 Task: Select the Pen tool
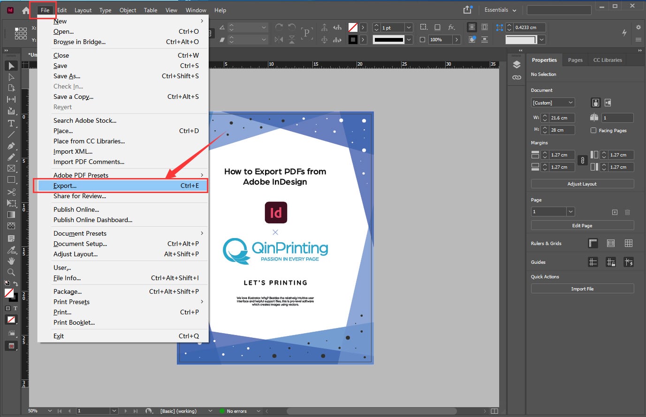(11, 146)
